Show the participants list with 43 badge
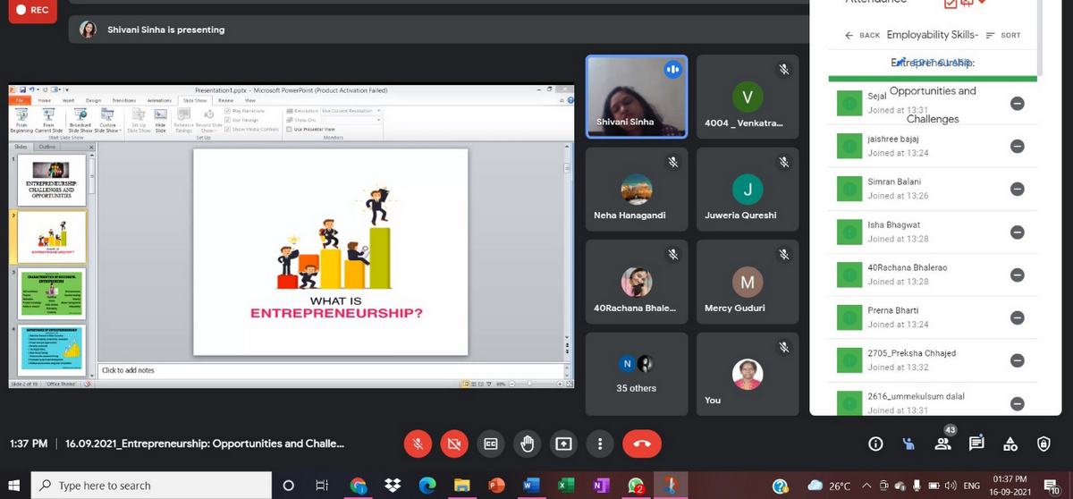 942,444
